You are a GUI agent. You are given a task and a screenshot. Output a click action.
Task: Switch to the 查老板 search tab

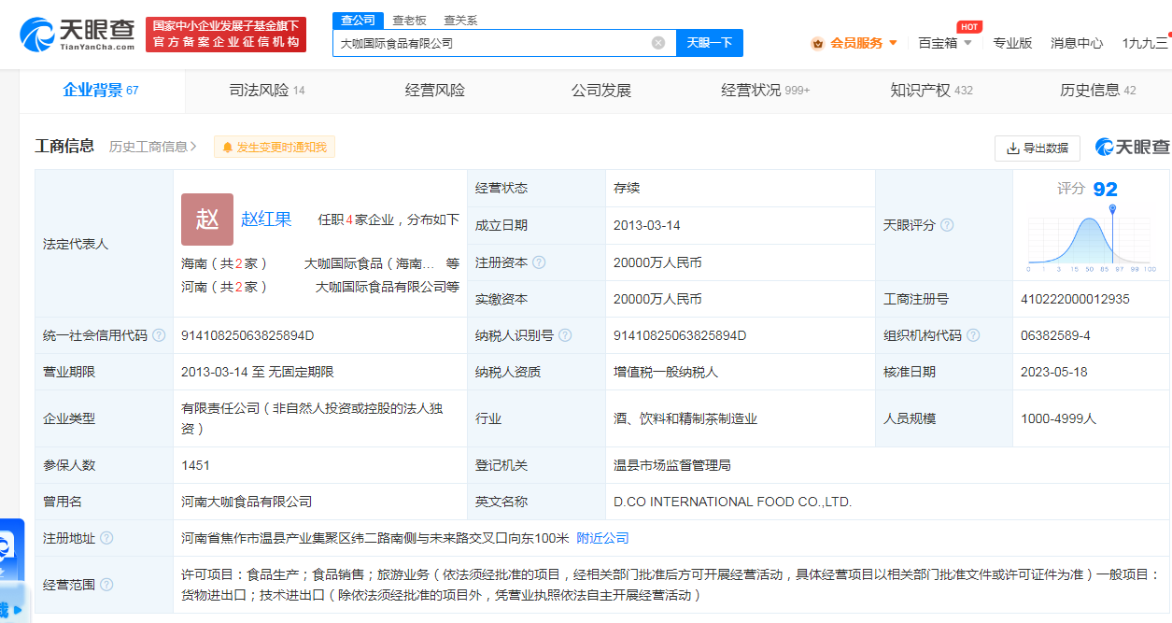pos(409,21)
